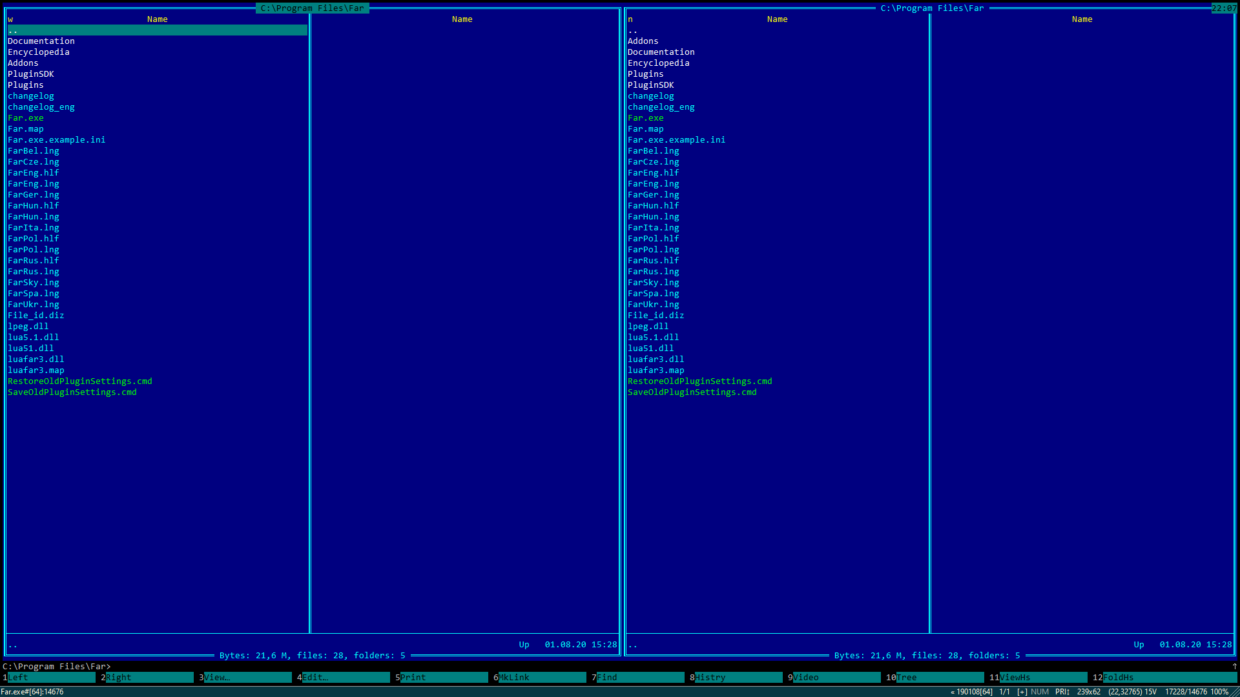Click the « history arrow in the status bar

[952, 691]
